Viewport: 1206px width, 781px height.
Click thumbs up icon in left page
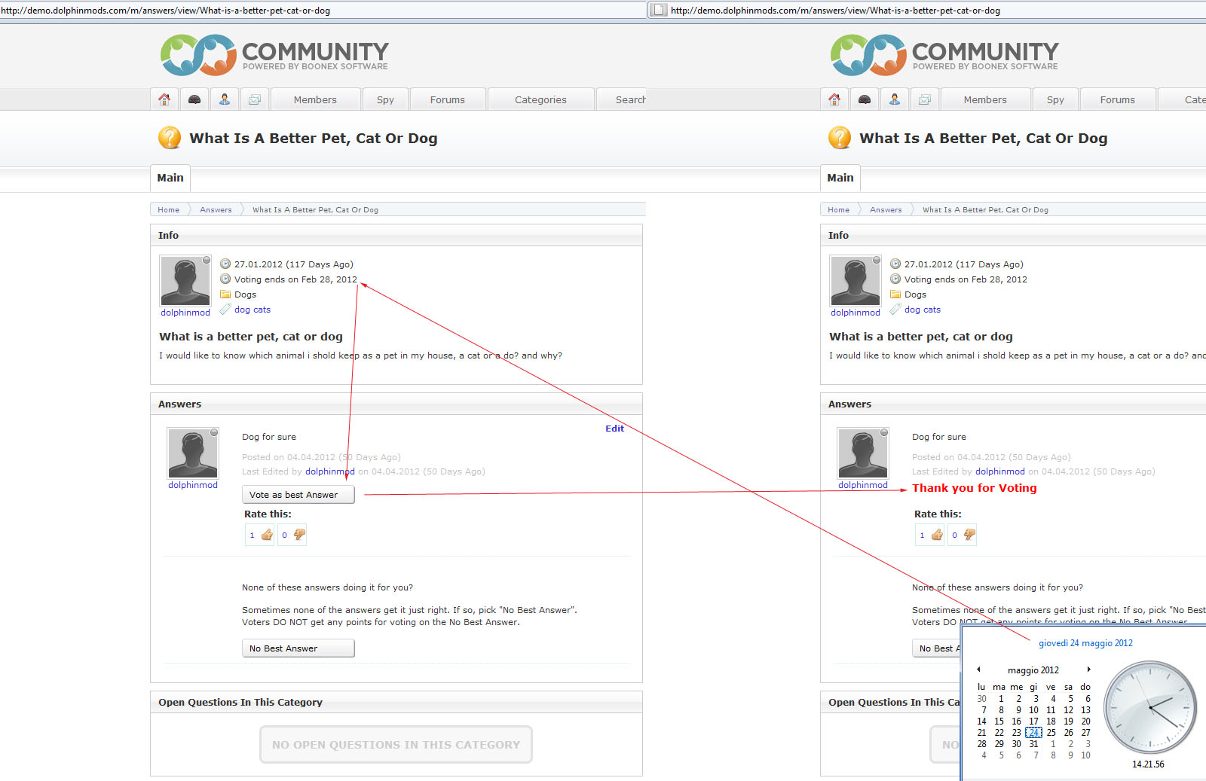click(267, 535)
